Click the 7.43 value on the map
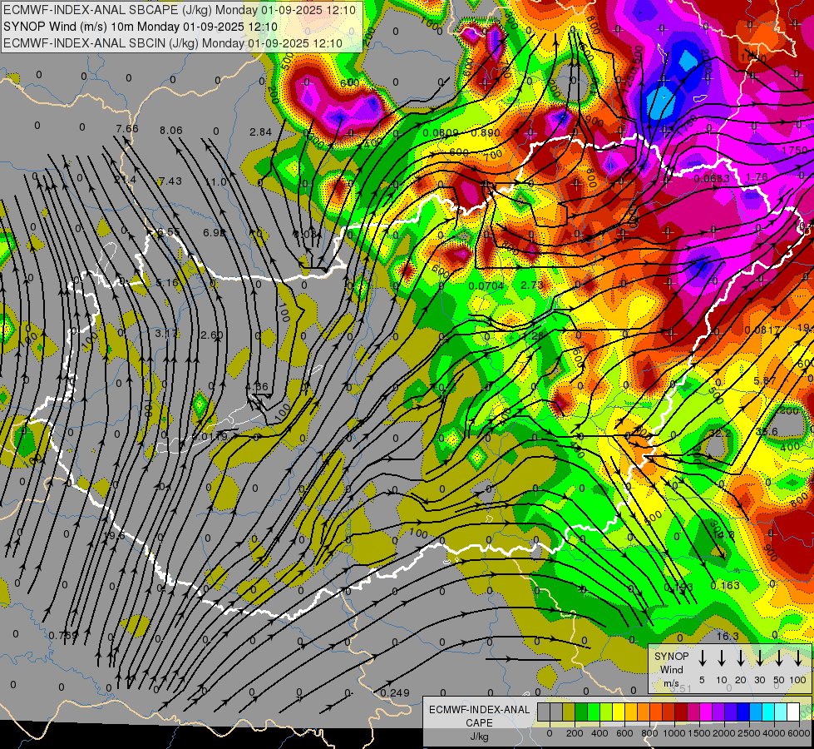The width and height of the screenshot is (814, 749). coord(170,181)
